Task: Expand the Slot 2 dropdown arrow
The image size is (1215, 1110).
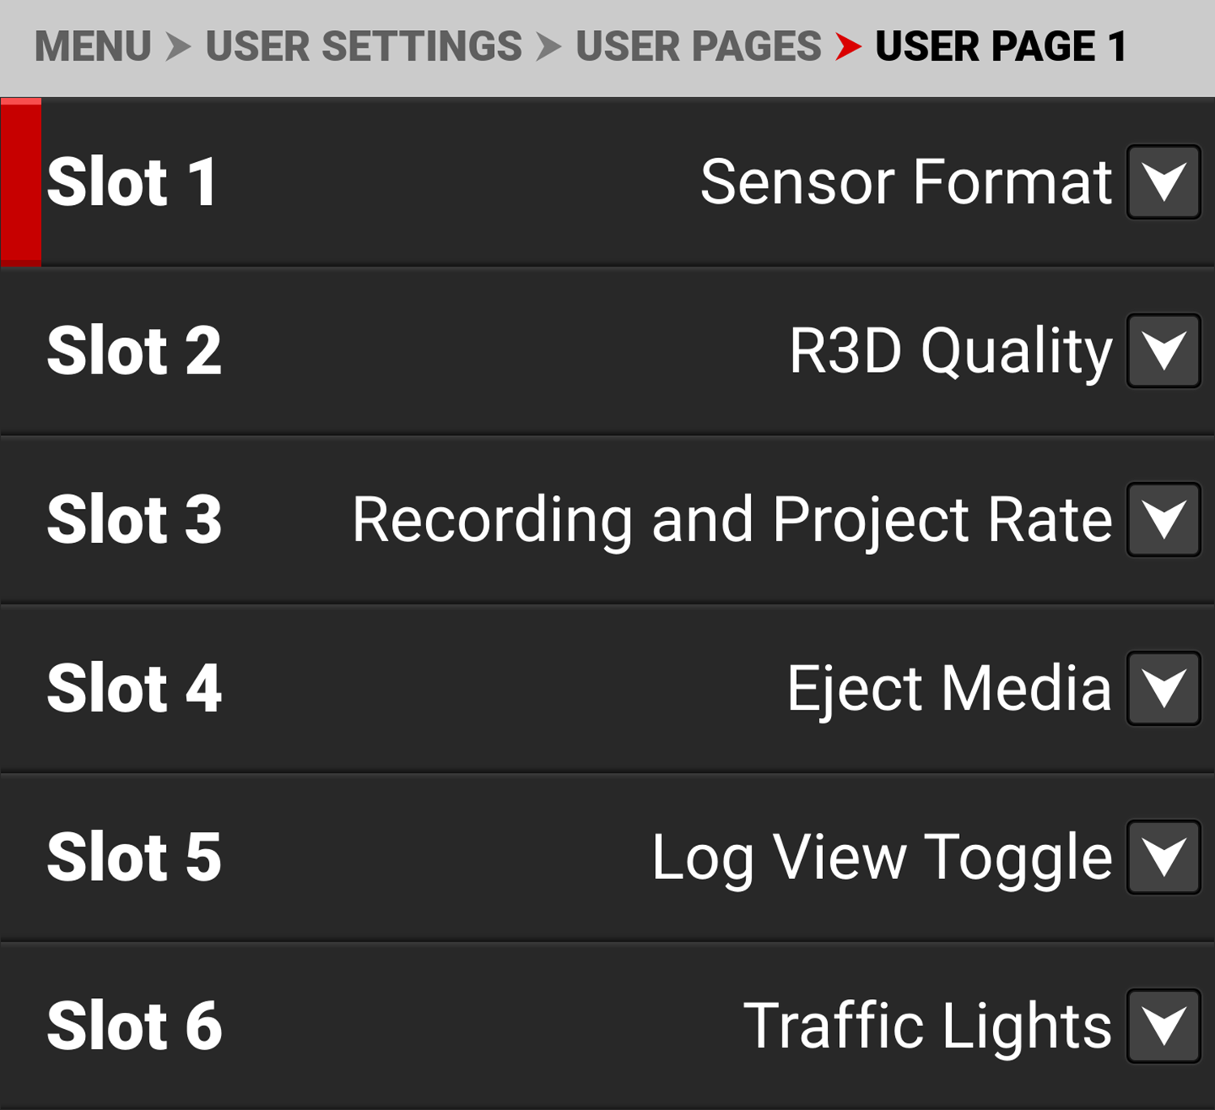Action: pos(1163,351)
